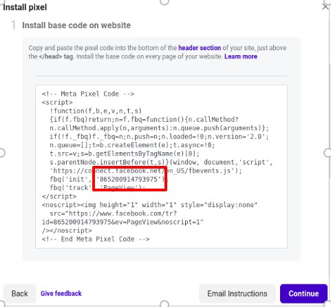Go back with the Back button

20,293
